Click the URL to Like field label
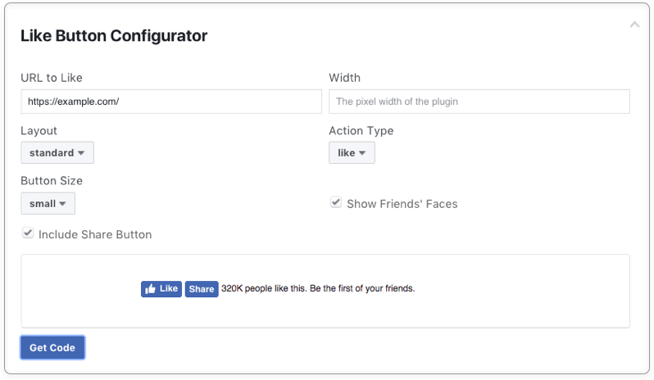This screenshot has width=654, height=380. [52, 78]
